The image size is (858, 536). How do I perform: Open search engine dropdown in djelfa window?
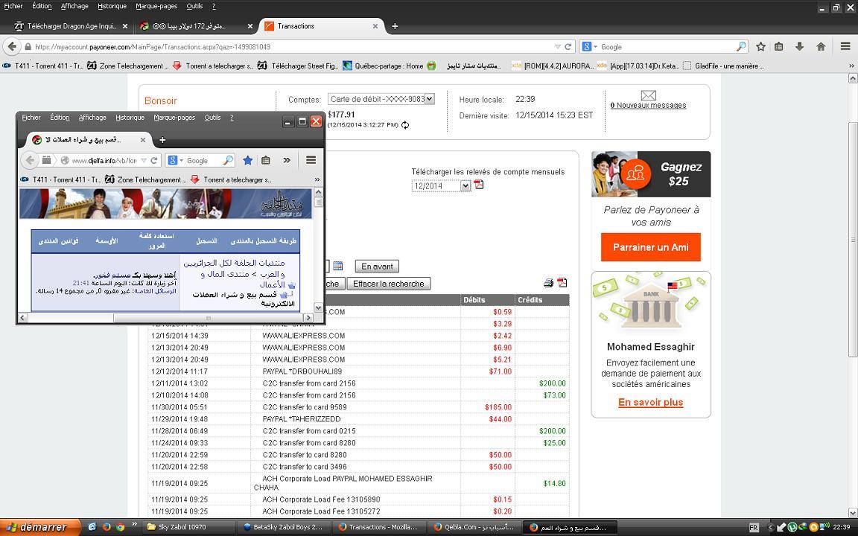tap(181, 160)
